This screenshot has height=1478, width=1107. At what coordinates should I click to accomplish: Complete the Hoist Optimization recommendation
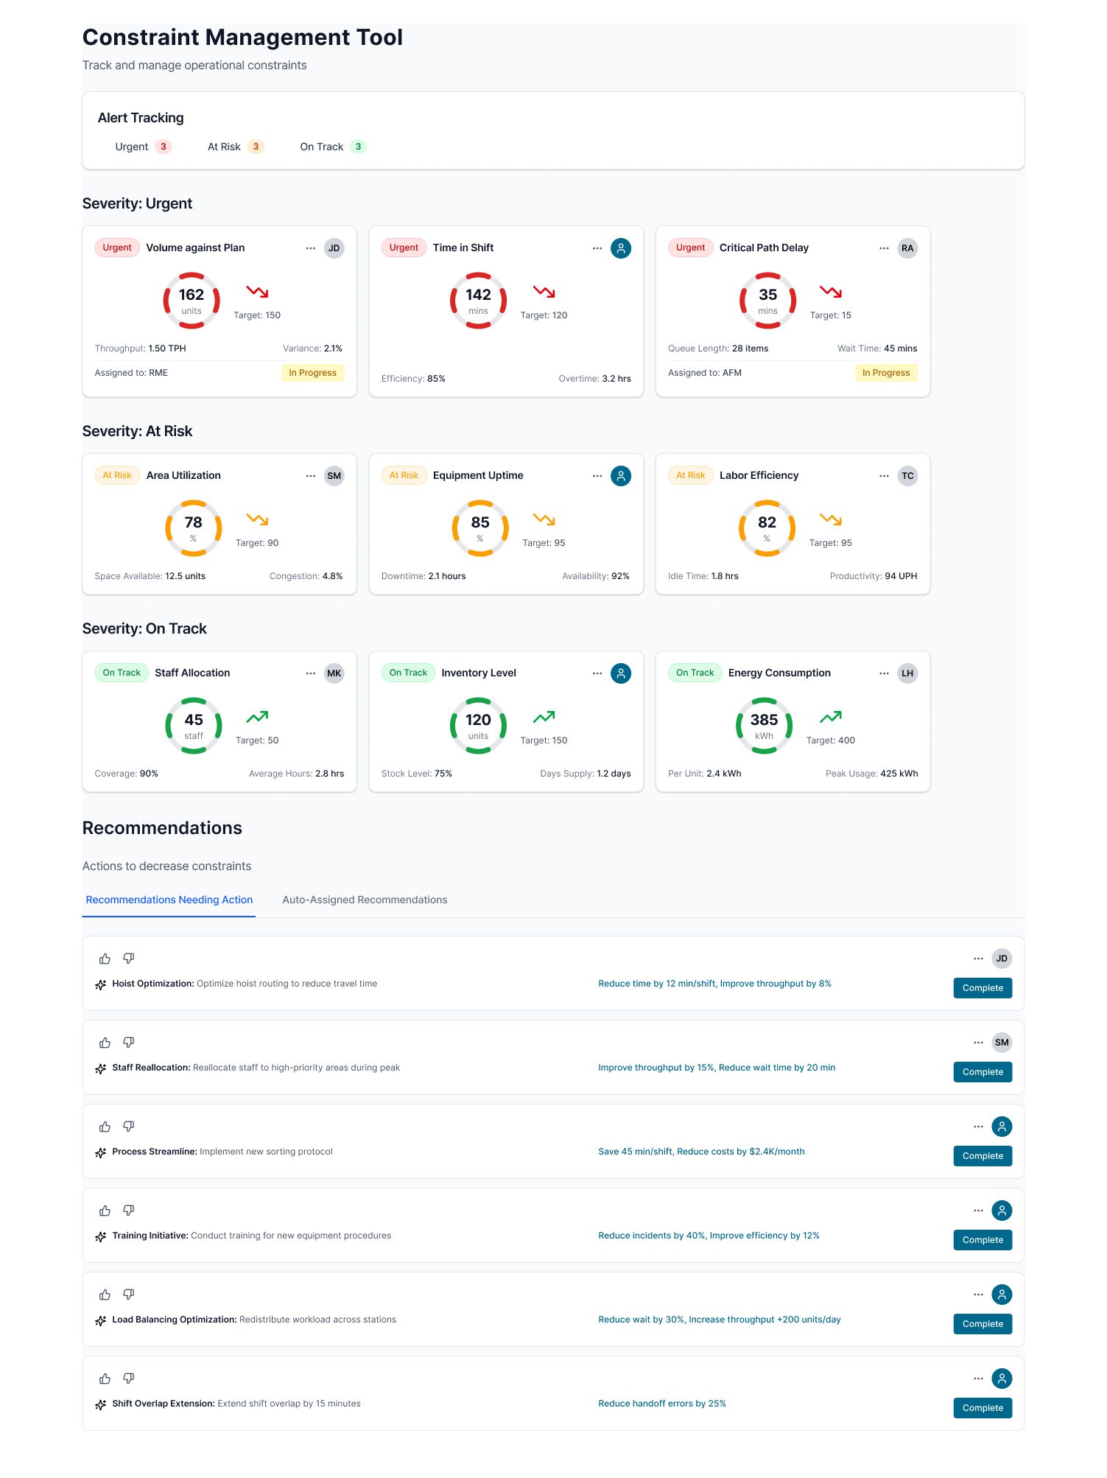click(983, 988)
